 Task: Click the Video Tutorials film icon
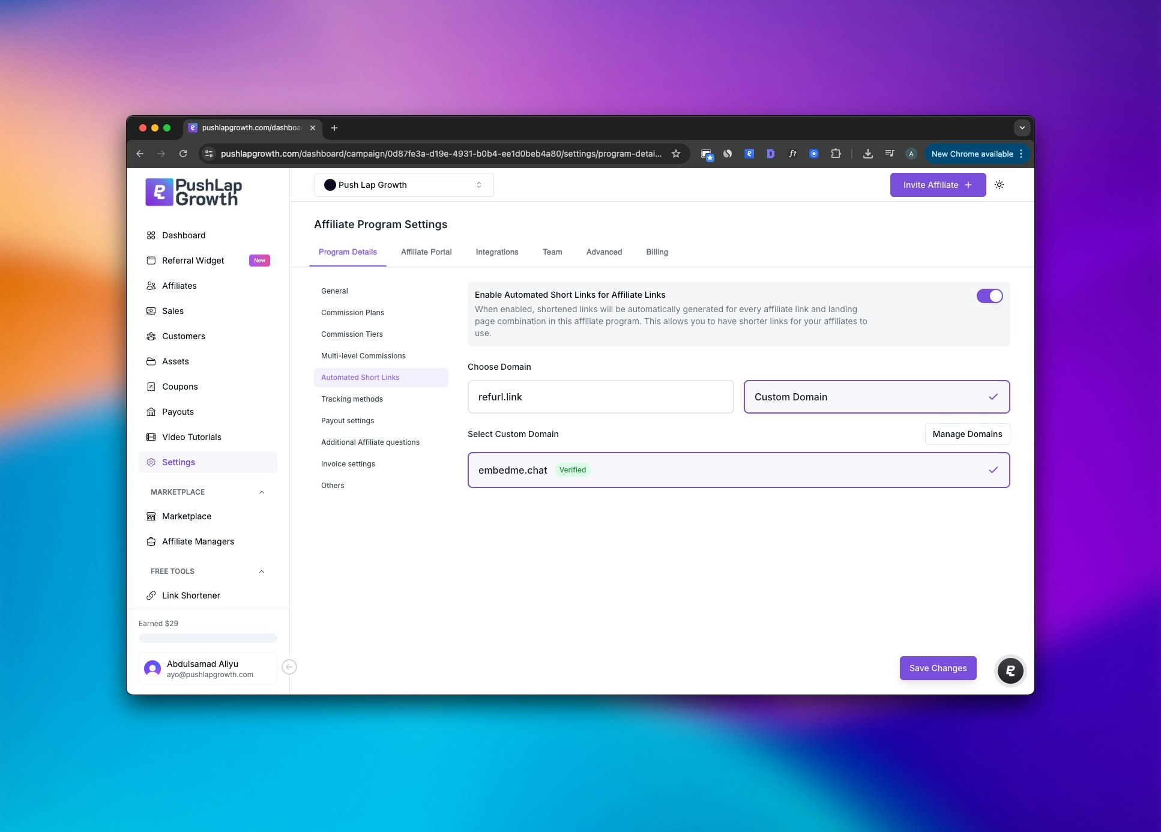click(x=151, y=437)
